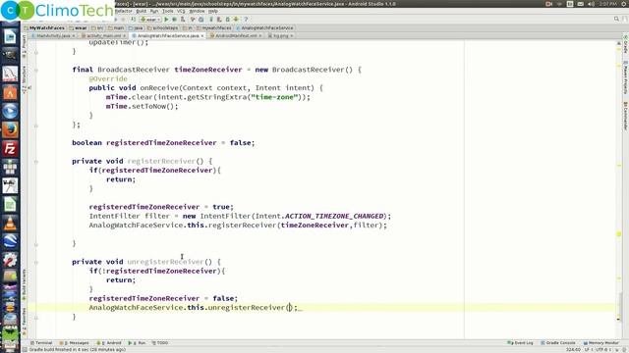Select the AnalogWatchFaceService.java editor tab
Image resolution: width=629 pixels, height=353 pixels.
tap(168, 35)
